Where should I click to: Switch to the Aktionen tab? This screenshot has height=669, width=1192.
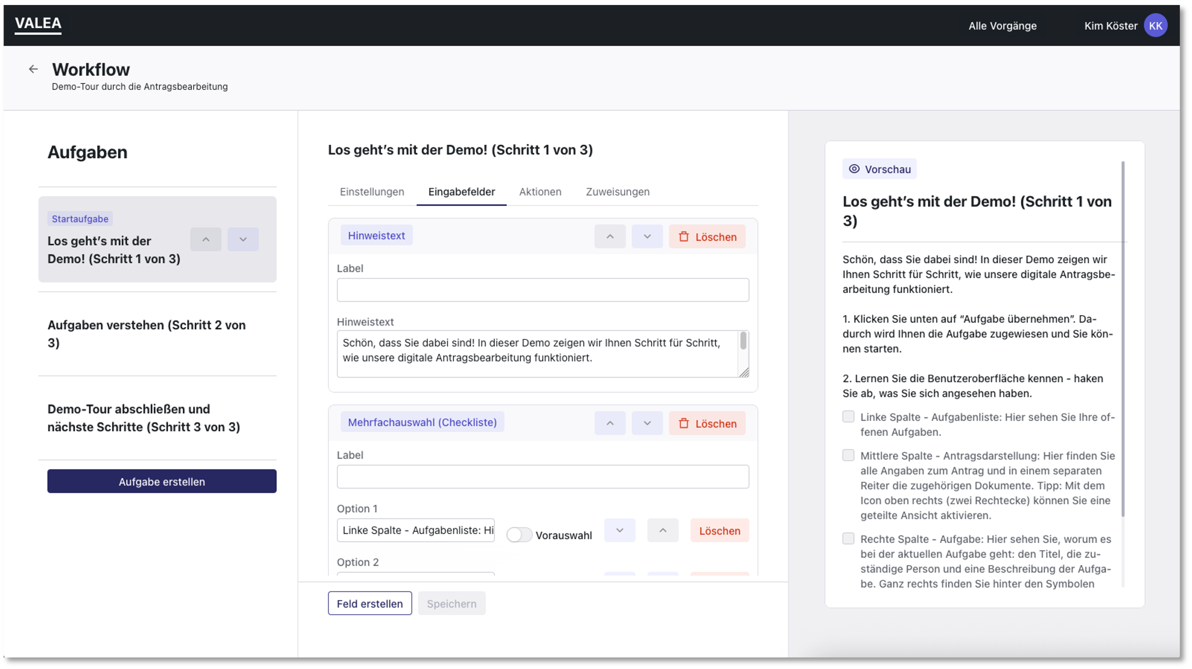tap(540, 192)
